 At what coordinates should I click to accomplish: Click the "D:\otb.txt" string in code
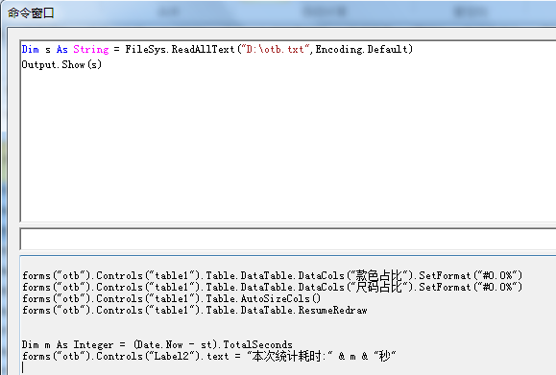point(275,49)
